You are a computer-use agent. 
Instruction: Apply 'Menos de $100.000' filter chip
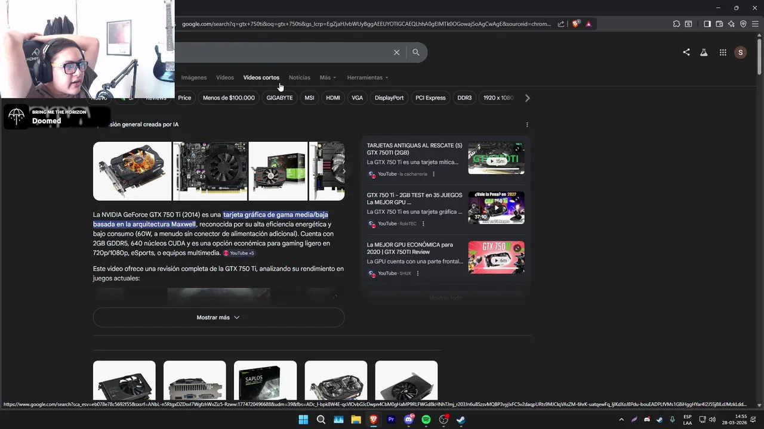(x=229, y=98)
